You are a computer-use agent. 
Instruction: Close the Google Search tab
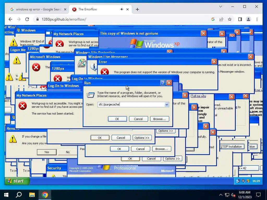65,9
